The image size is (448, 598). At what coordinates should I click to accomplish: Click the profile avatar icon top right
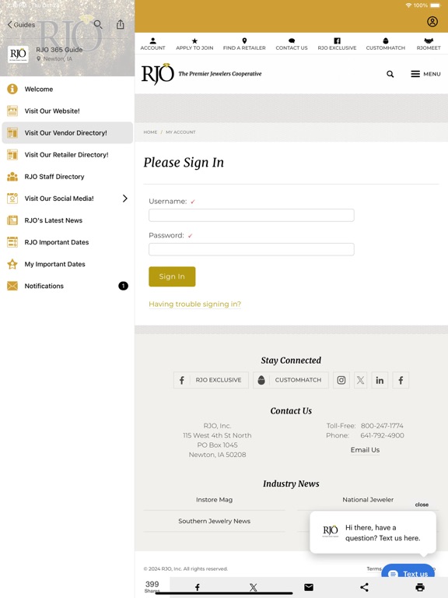[x=432, y=21]
